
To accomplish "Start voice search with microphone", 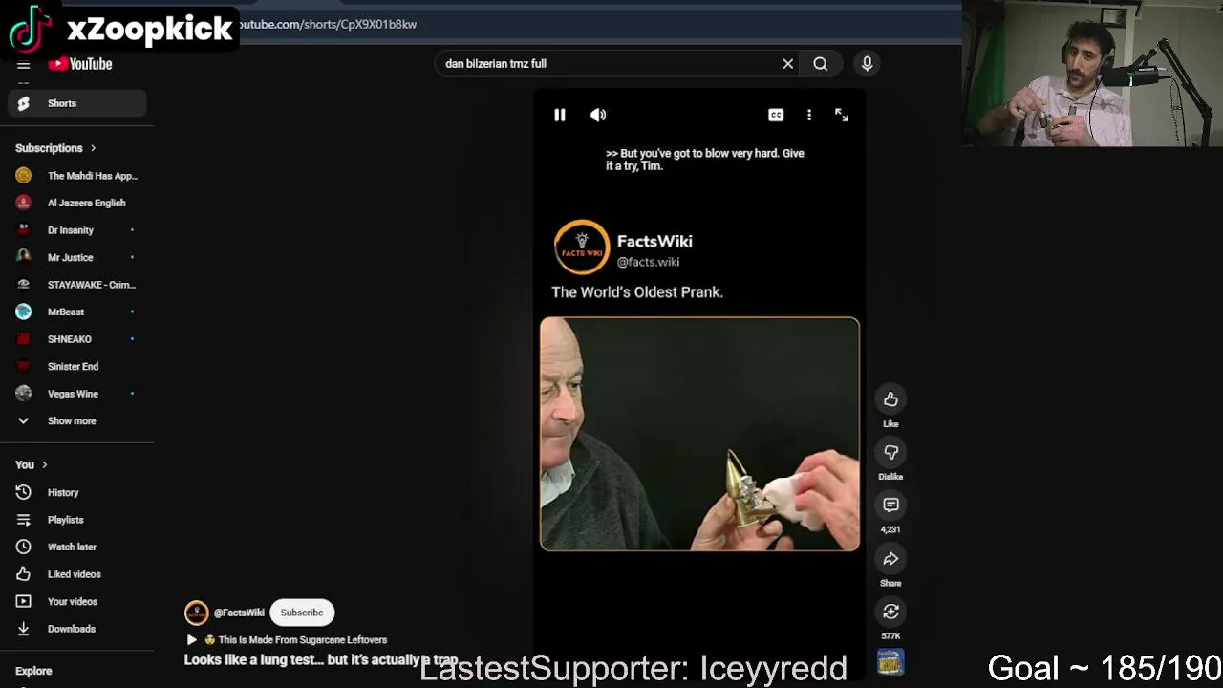I will [x=867, y=64].
